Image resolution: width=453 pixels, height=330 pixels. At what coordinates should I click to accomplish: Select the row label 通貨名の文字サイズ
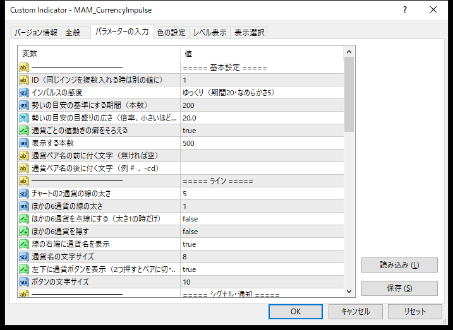click(x=63, y=257)
